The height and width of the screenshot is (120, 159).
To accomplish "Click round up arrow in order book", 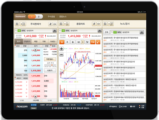I will point(35,50).
